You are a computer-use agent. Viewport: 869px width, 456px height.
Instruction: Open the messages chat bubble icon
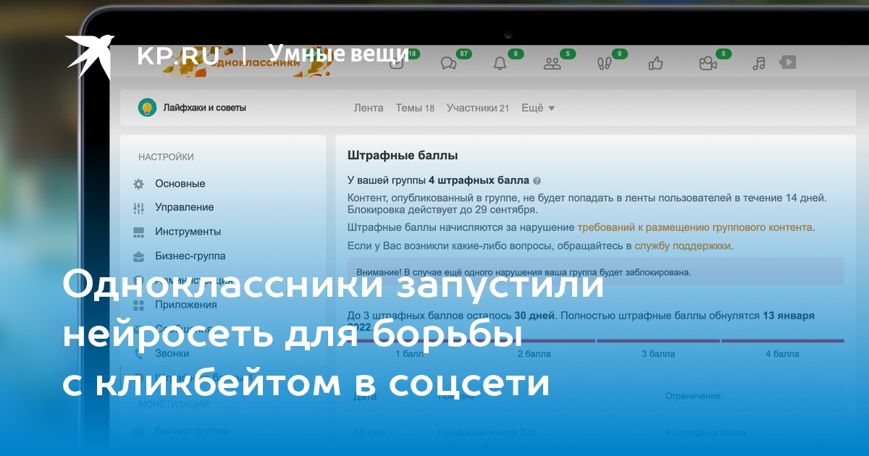(x=449, y=63)
